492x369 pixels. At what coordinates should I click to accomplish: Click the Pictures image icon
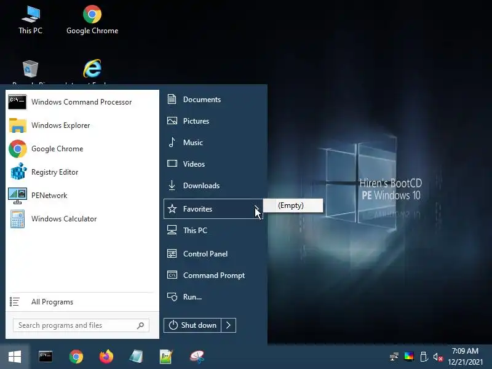click(172, 121)
